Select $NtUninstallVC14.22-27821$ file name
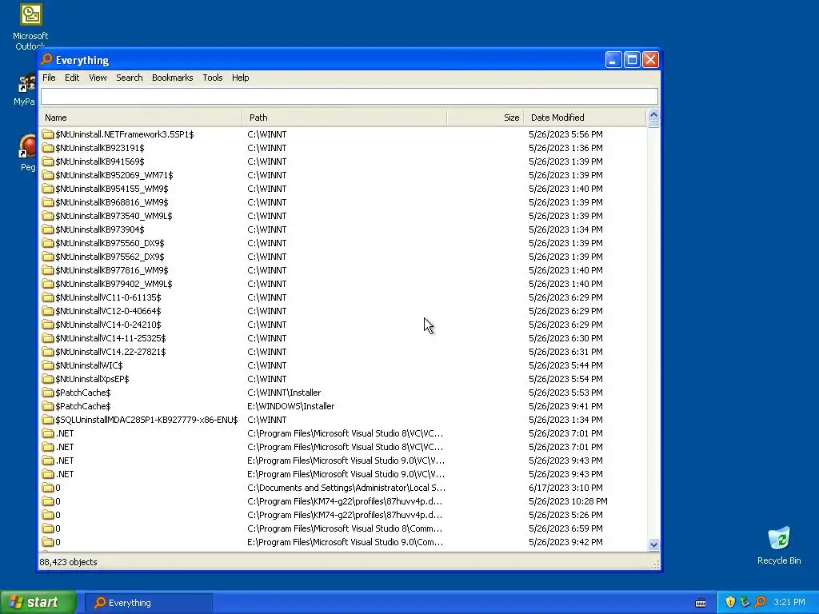819x614 pixels. [110, 352]
